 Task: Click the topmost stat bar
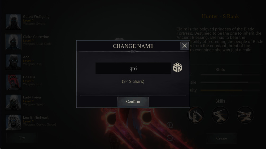point(230,75)
